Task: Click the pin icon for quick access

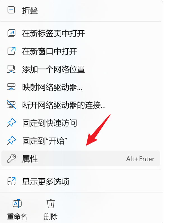Action: tap(11, 123)
